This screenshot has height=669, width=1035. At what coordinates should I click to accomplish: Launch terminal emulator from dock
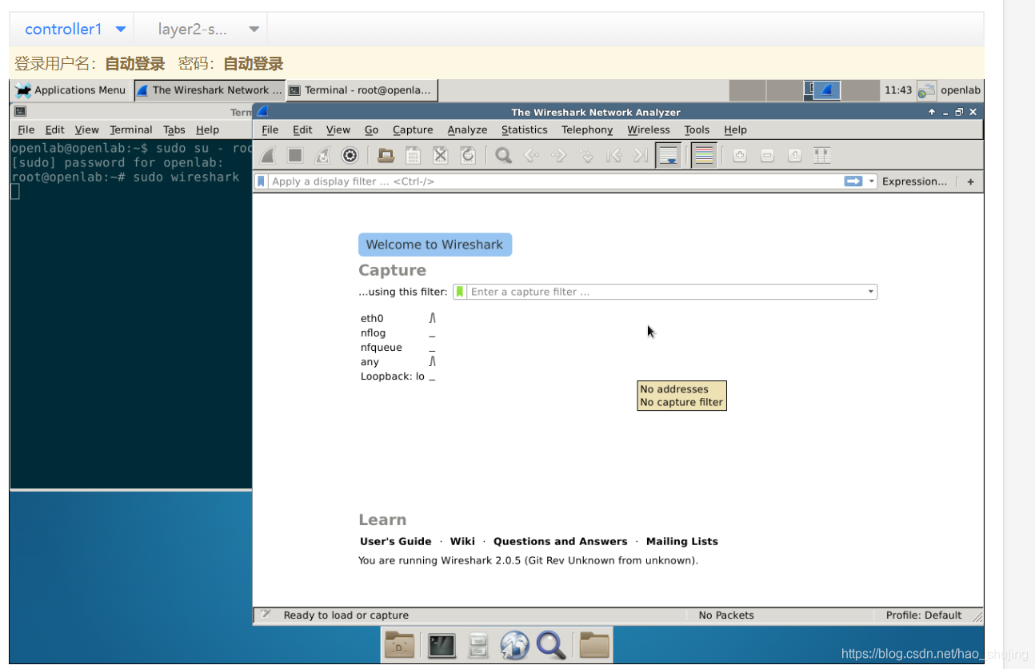[442, 644]
